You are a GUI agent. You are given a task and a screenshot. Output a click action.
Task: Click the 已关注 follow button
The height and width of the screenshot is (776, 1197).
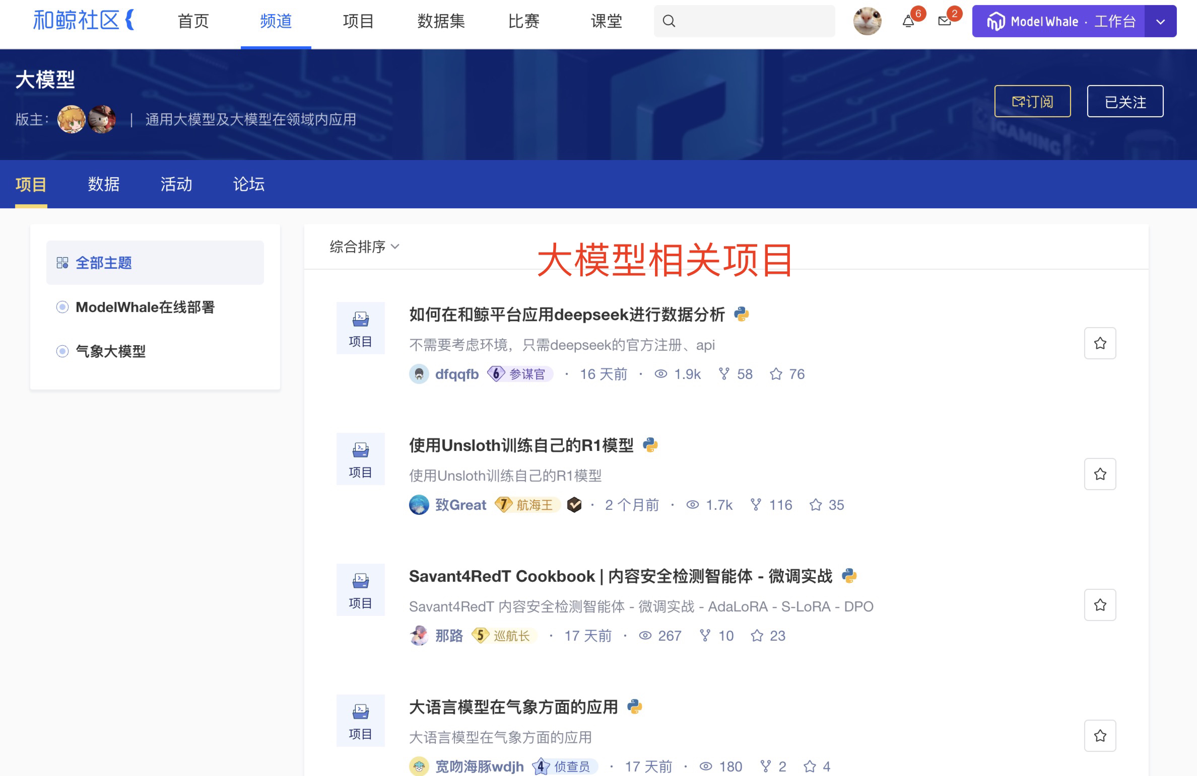click(x=1125, y=102)
